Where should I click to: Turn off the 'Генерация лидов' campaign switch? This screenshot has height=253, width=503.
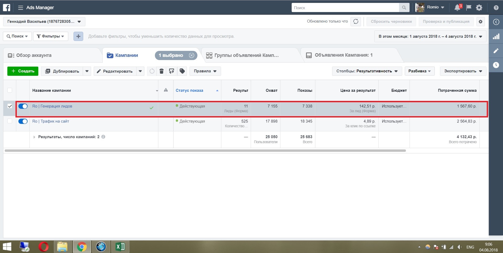point(23,106)
